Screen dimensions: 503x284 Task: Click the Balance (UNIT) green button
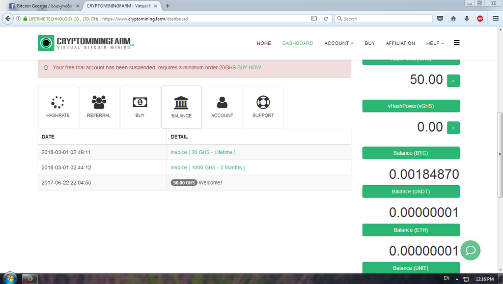point(411,268)
